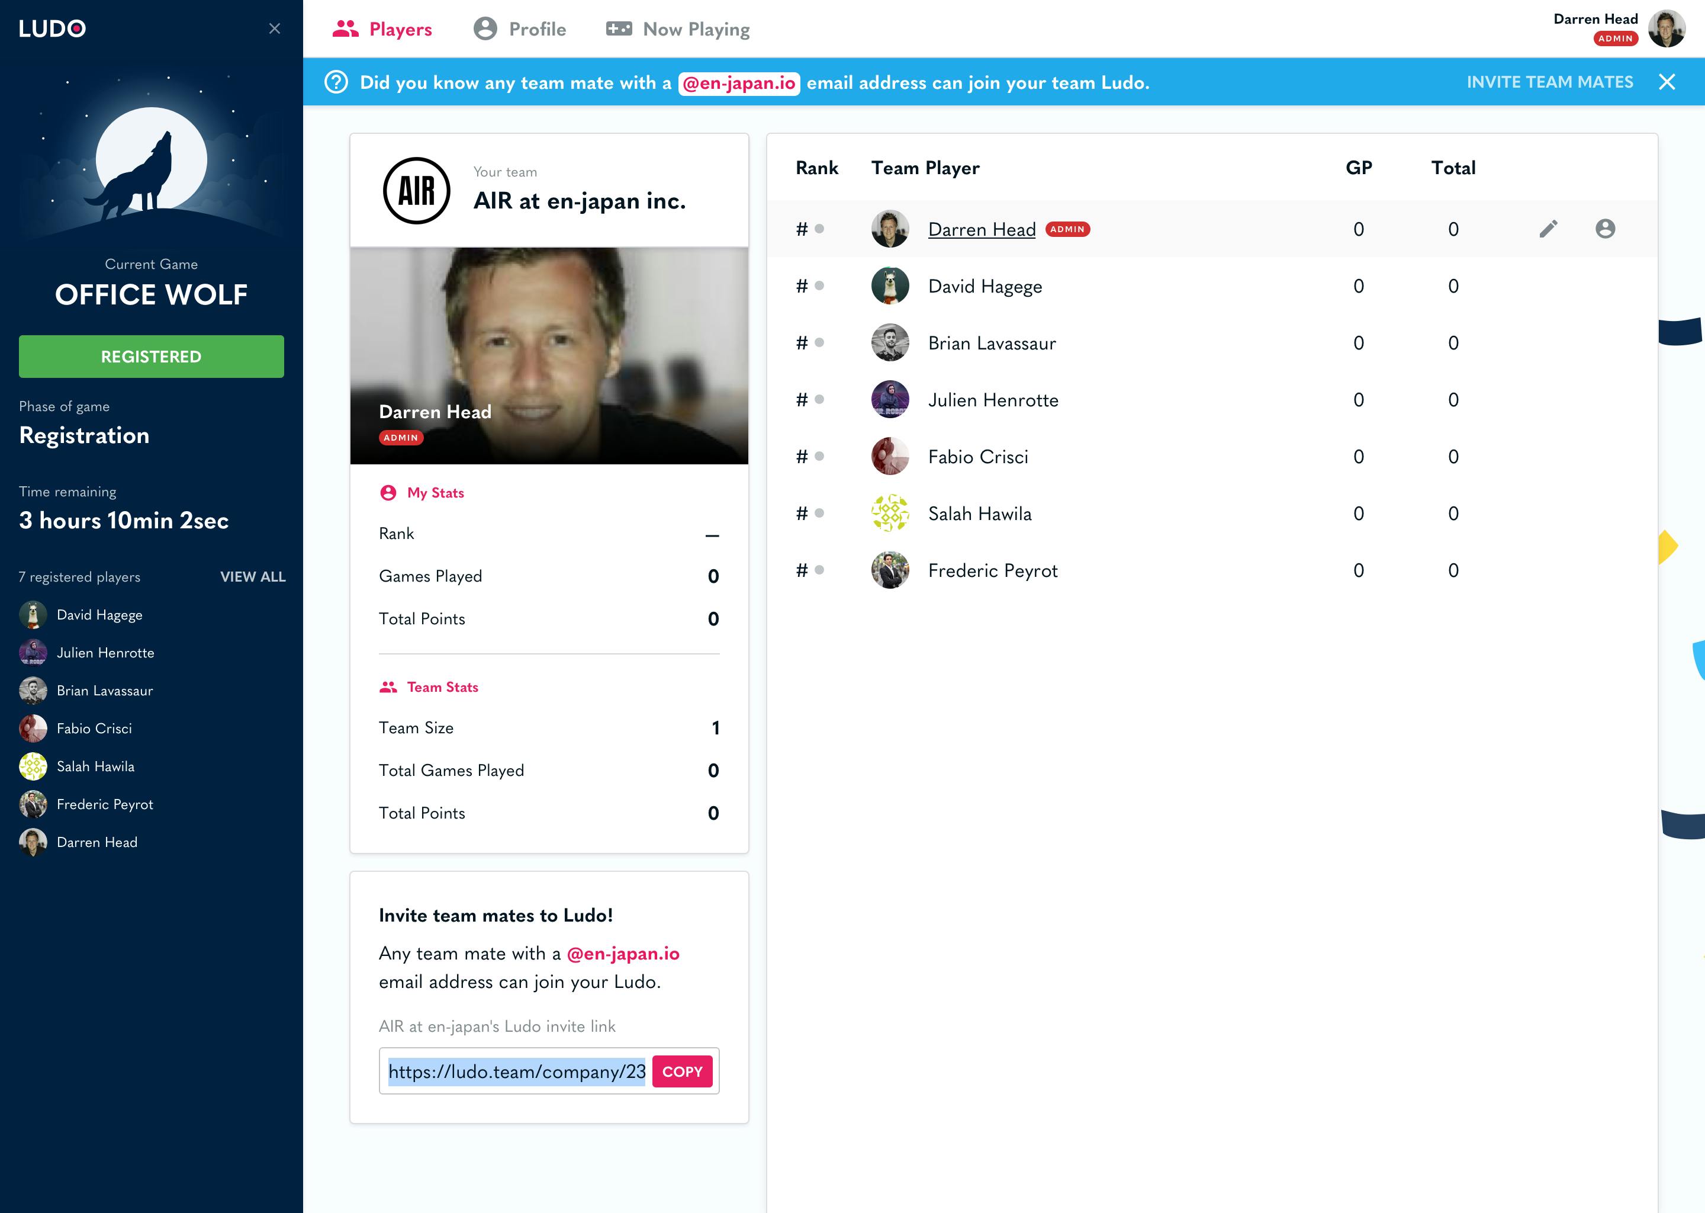Click the time remaining countdown

[x=124, y=521]
